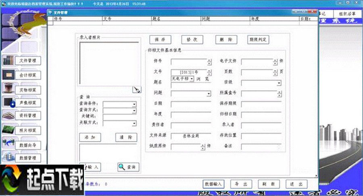Click the 数据输入 button
Screen dimensions: 363x196
click(x=213, y=184)
